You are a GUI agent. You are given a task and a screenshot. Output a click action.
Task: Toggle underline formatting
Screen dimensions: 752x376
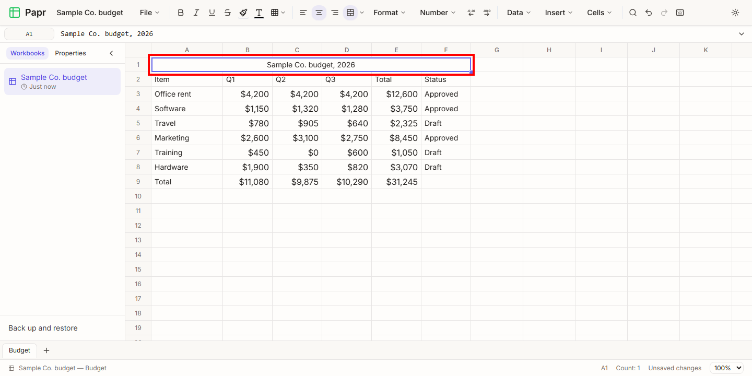(212, 13)
